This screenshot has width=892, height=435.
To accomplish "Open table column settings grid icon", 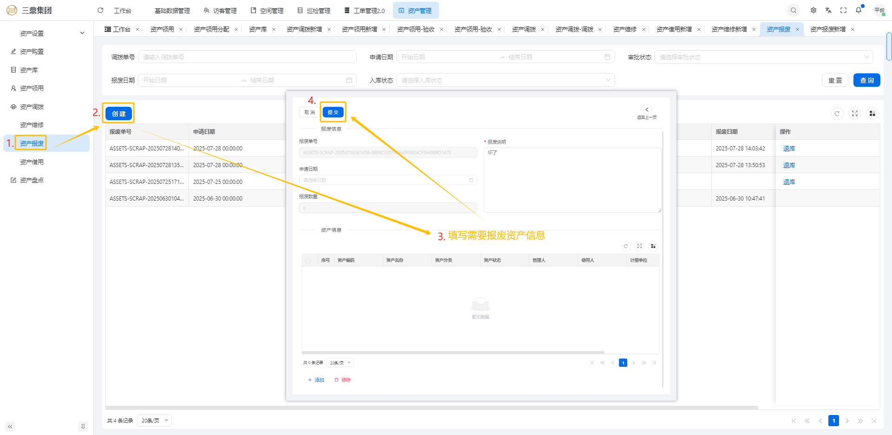I will click(x=872, y=113).
